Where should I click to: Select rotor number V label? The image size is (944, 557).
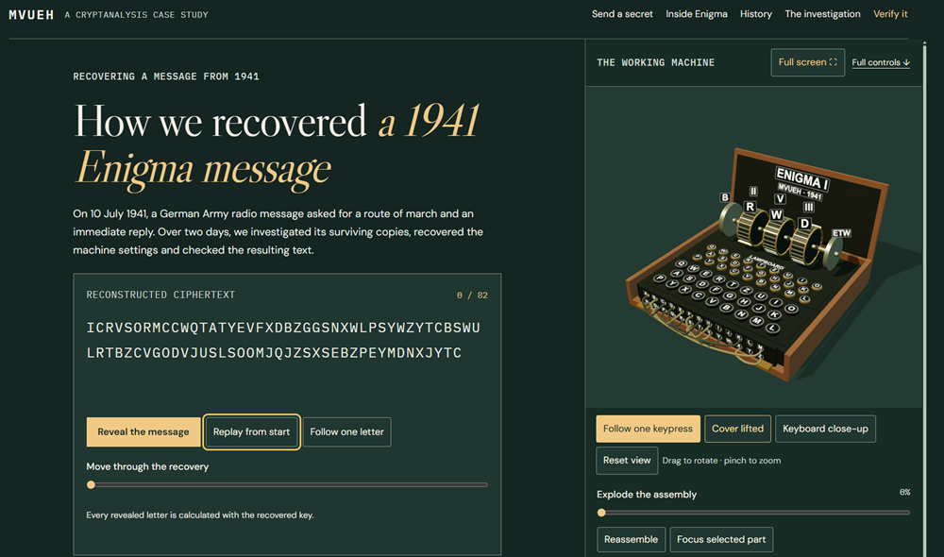click(781, 198)
